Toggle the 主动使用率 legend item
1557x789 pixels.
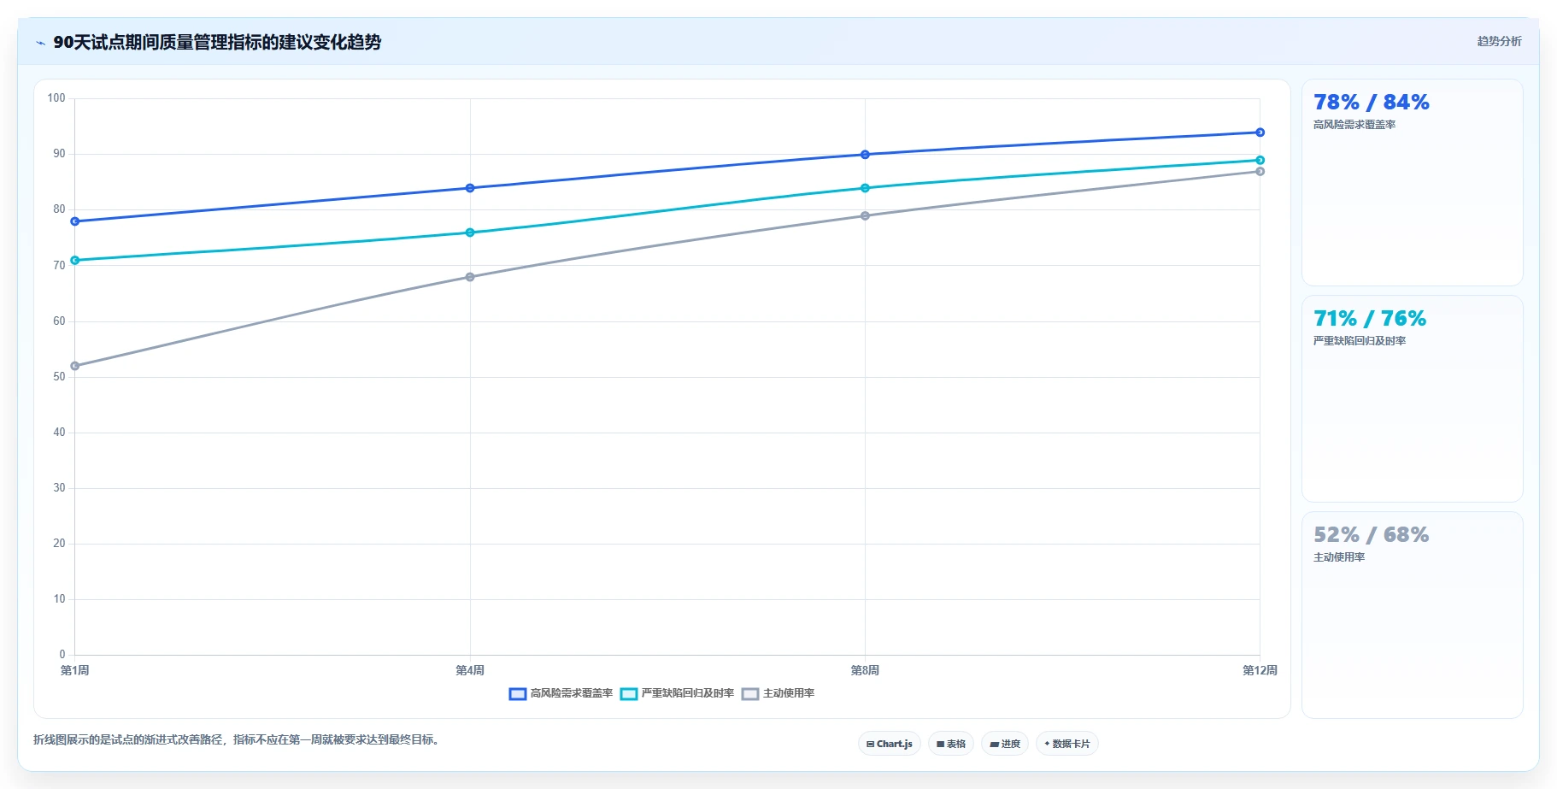point(778,693)
